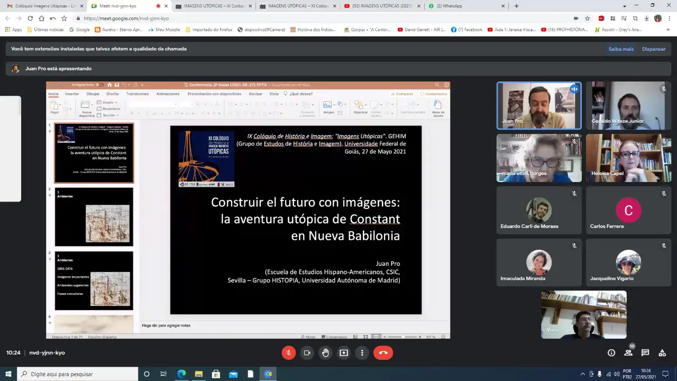Open Meet chat panel
The image size is (677, 381).
click(645, 353)
